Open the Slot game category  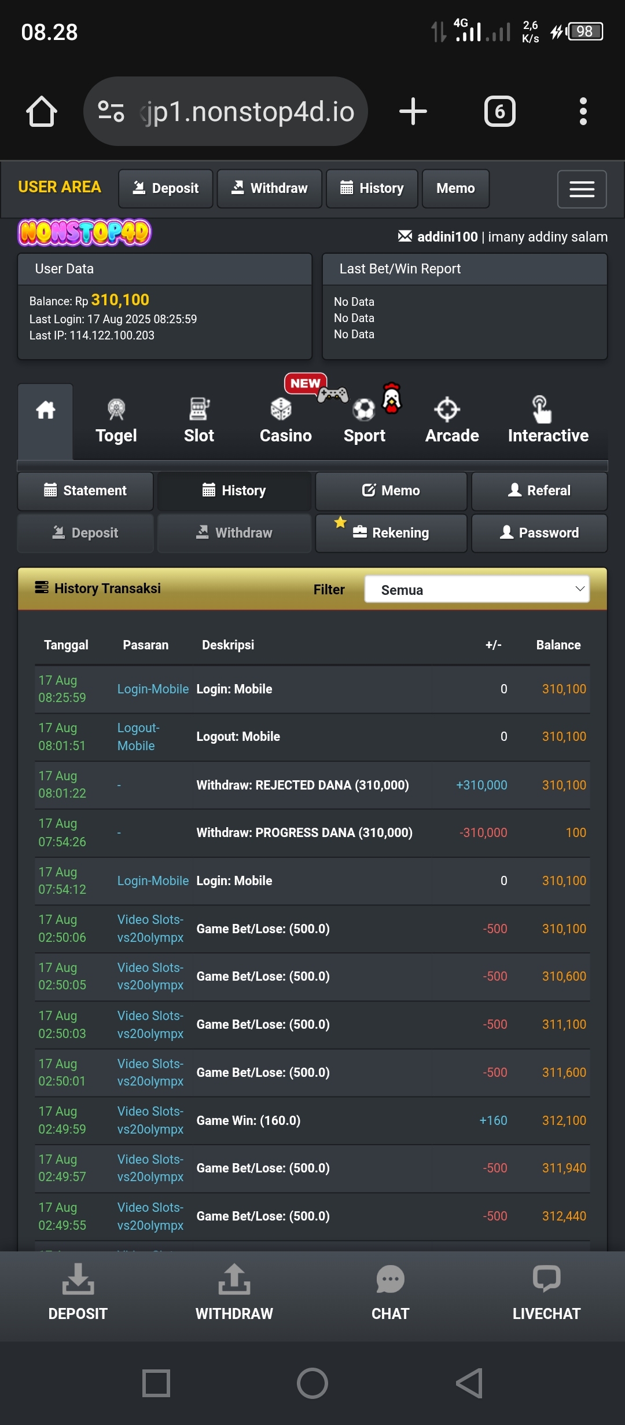click(x=198, y=421)
